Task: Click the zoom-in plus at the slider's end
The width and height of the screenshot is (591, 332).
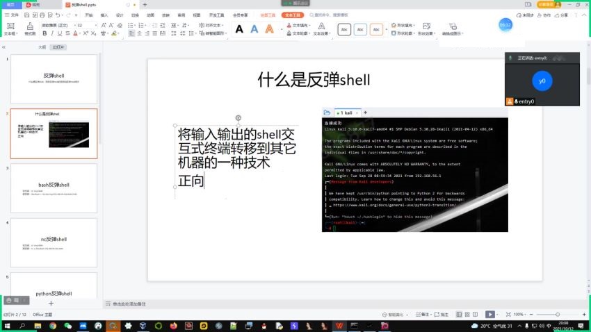Action: pyautogui.click(x=584, y=315)
